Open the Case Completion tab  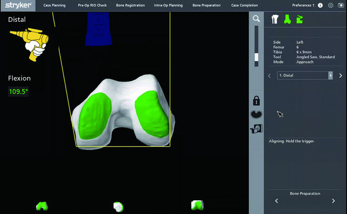point(245,5)
